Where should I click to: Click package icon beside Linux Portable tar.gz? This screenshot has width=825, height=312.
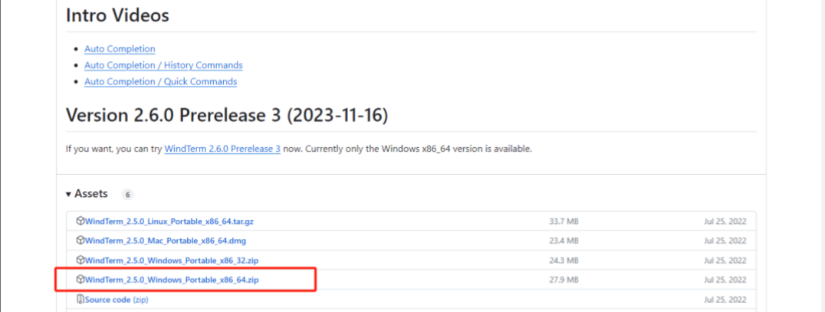[x=80, y=221]
